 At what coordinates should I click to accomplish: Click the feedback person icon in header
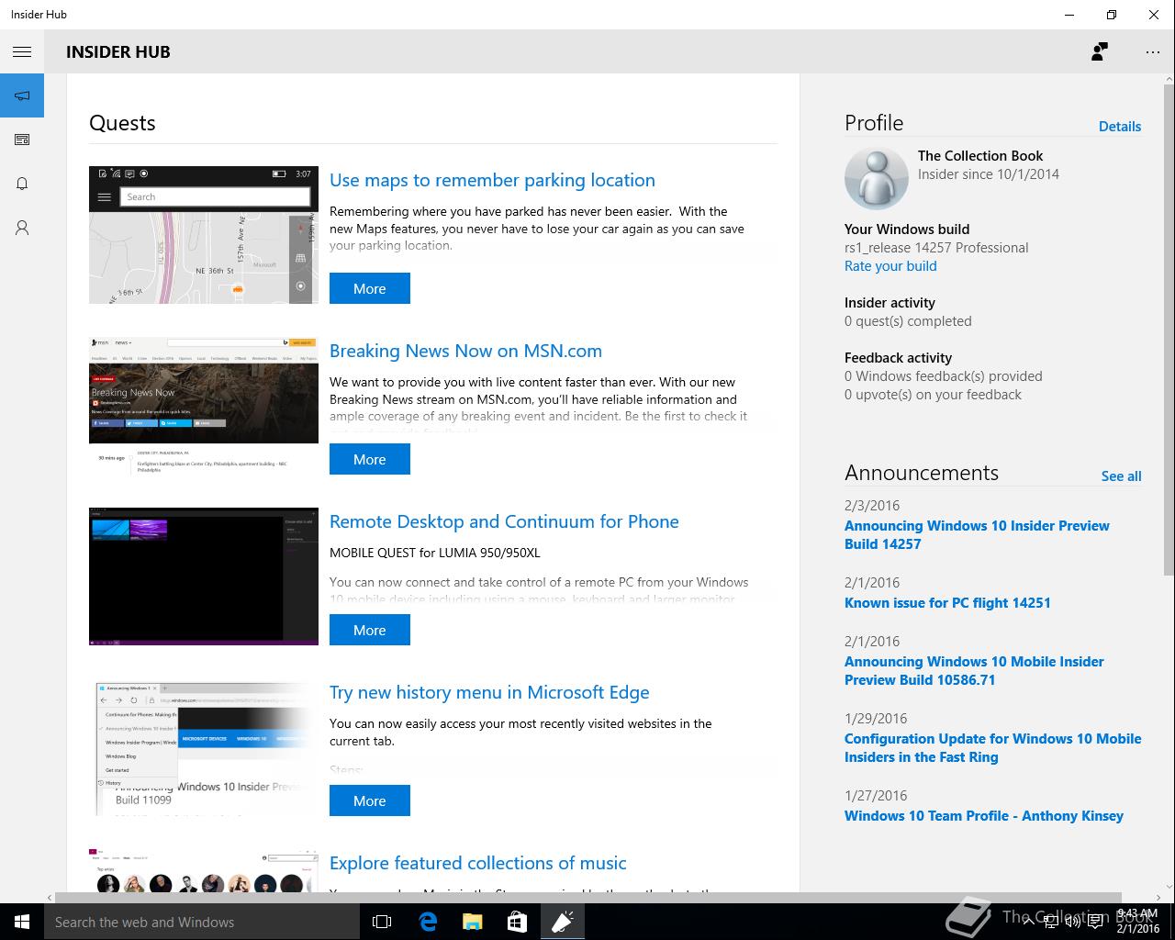(1099, 52)
